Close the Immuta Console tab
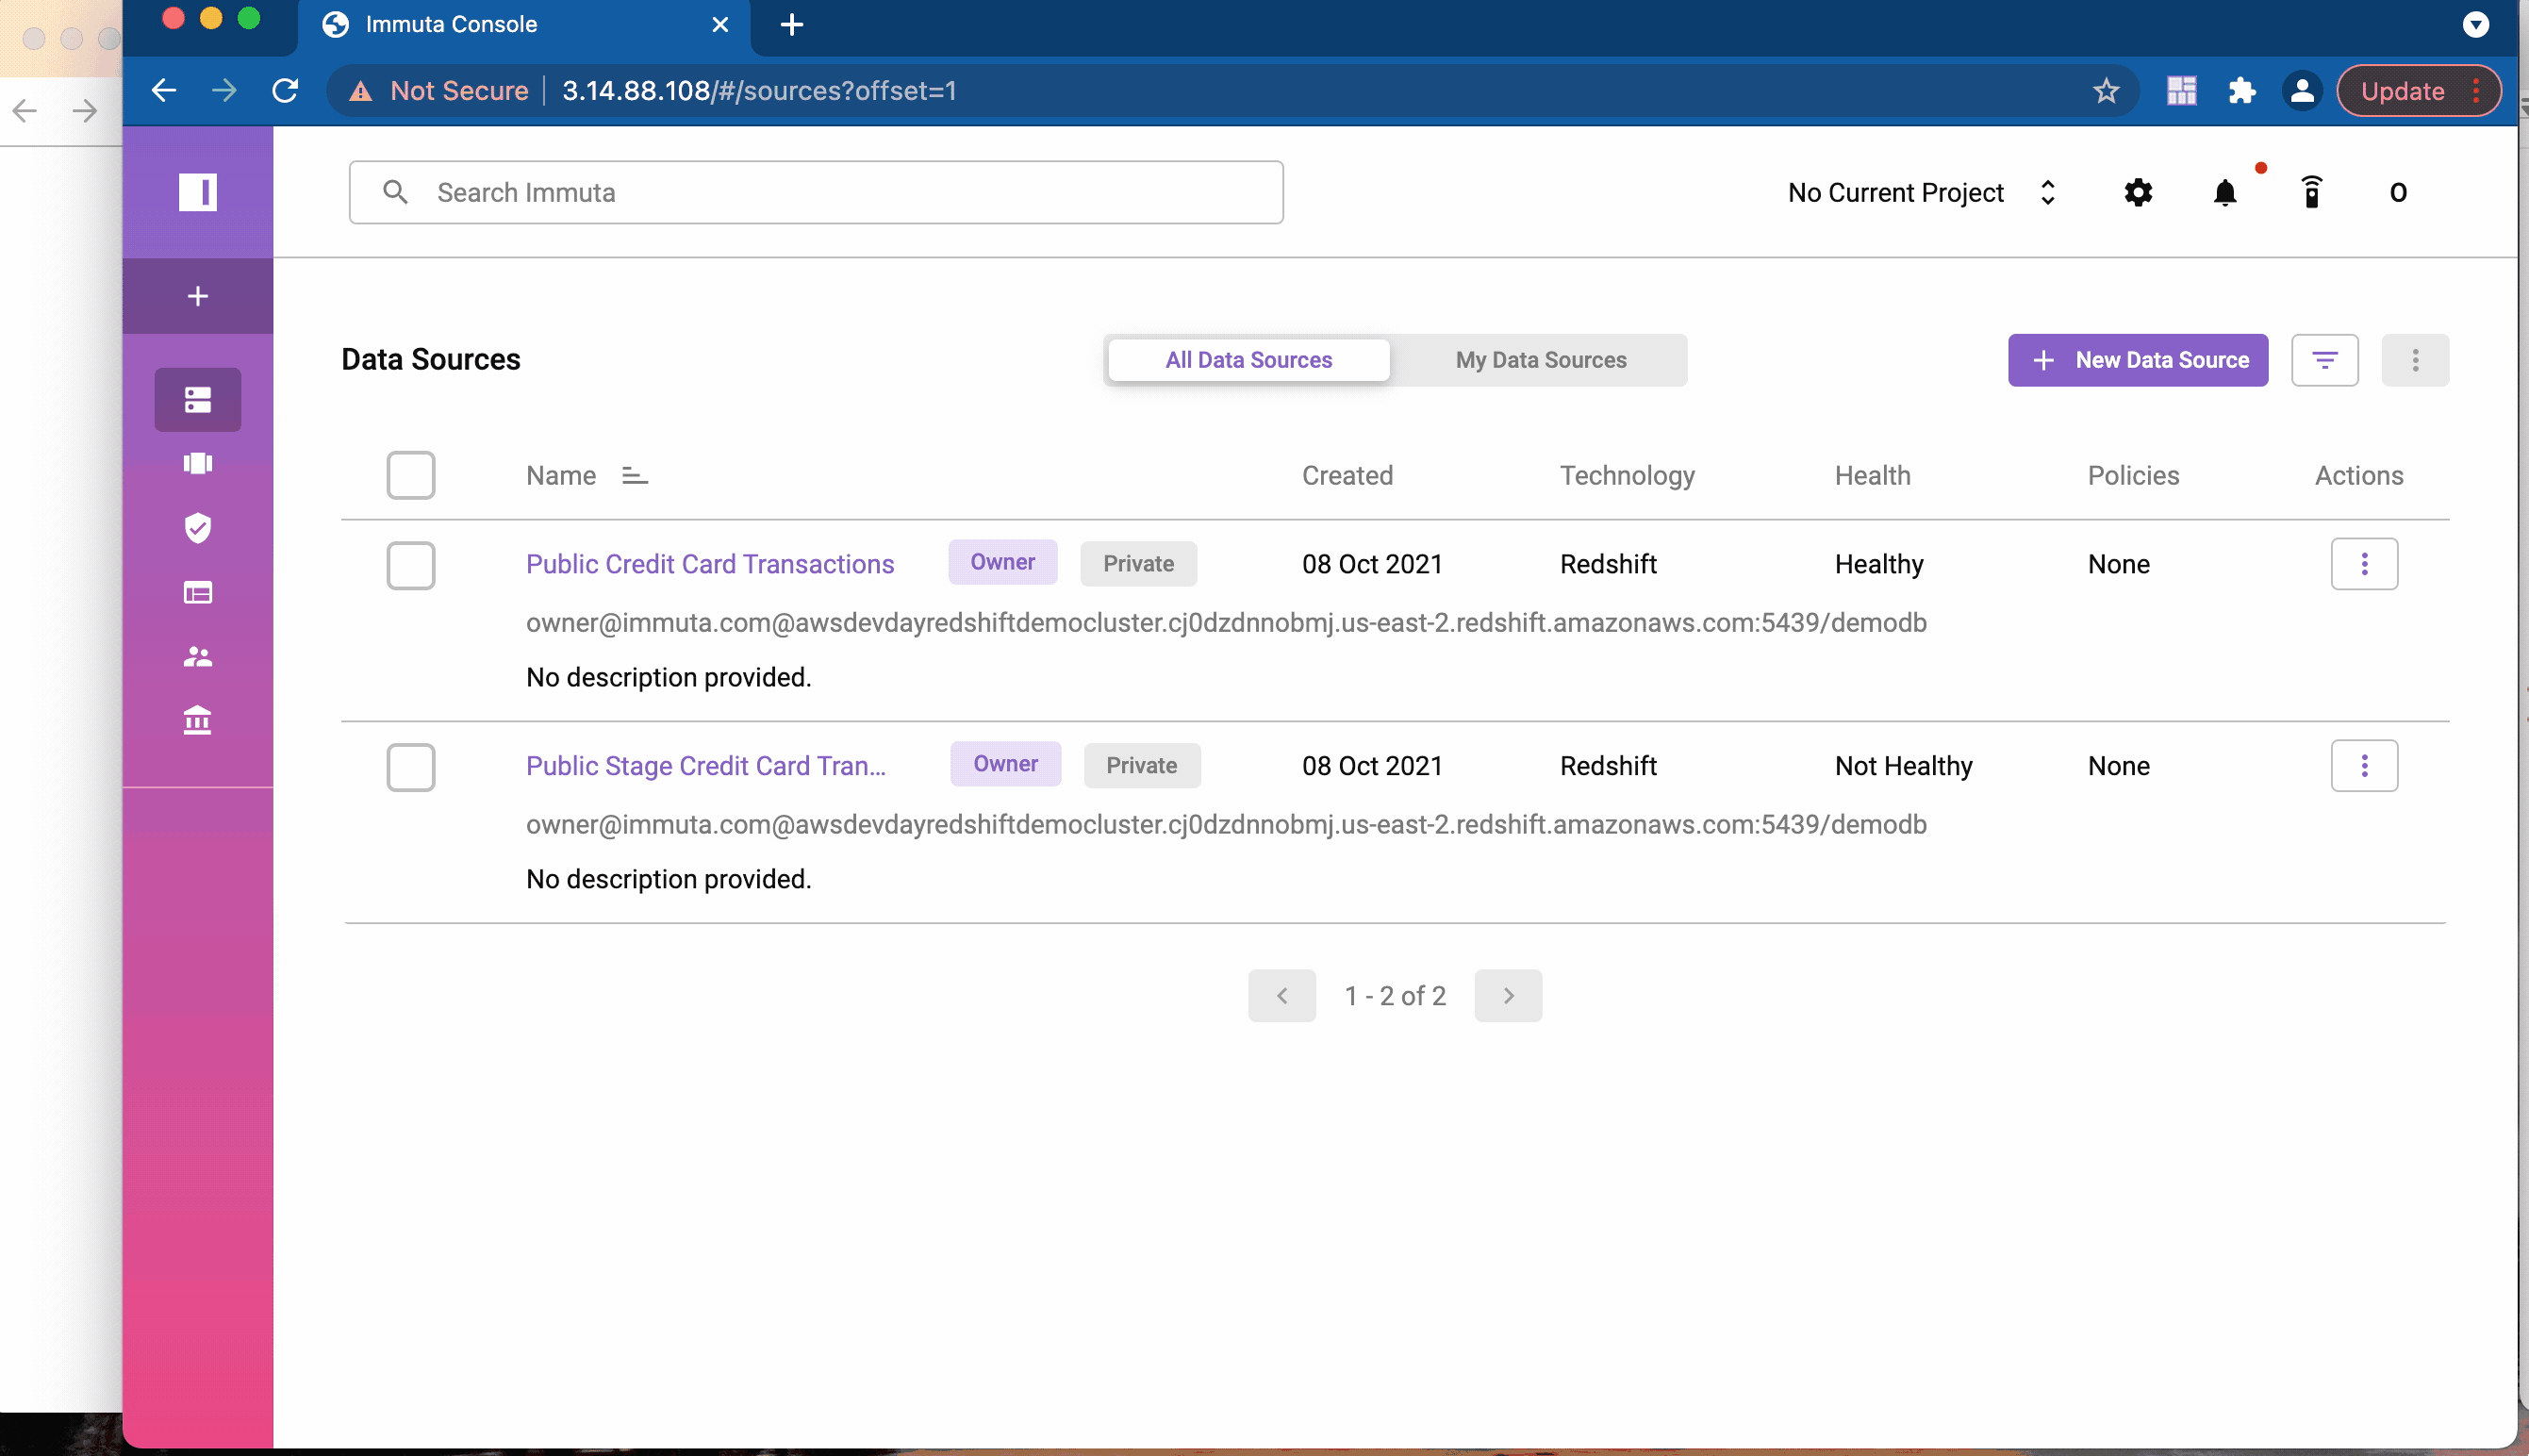This screenshot has width=2529, height=1456. pyautogui.click(x=719, y=25)
